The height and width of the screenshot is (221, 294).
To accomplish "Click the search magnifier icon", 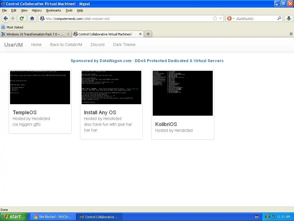I will [279, 18].
